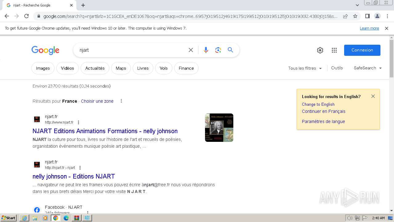Filter results by Vols
Viewport: 394px width, 222px height.
164,68
